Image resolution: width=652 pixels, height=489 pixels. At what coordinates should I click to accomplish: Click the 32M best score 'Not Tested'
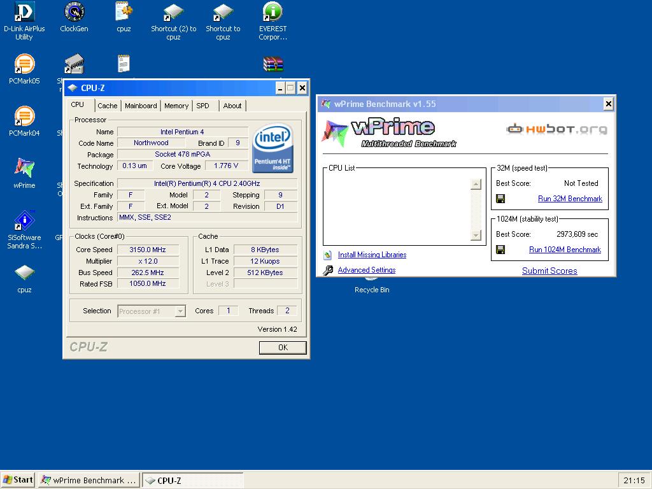581,183
